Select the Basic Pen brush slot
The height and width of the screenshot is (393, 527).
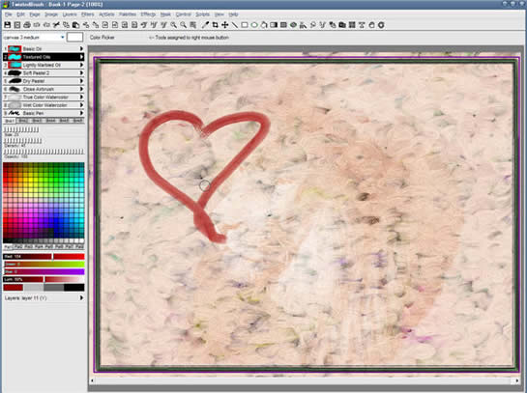[x=44, y=113]
